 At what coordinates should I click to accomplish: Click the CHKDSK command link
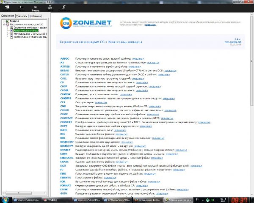[x=66, y=93]
